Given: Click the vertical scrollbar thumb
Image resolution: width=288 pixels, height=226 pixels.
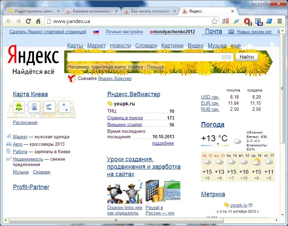Looking at the screenshot, I should click(283, 88).
